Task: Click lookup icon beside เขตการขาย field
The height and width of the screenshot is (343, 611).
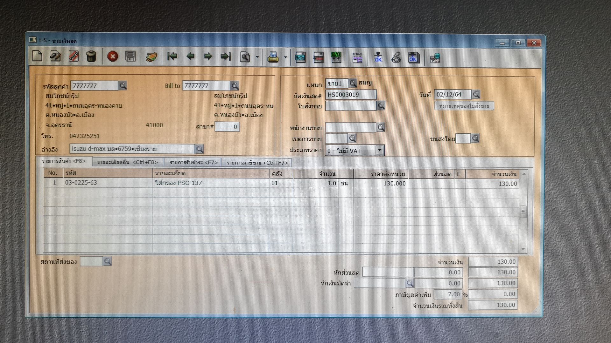Action: coord(352,138)
